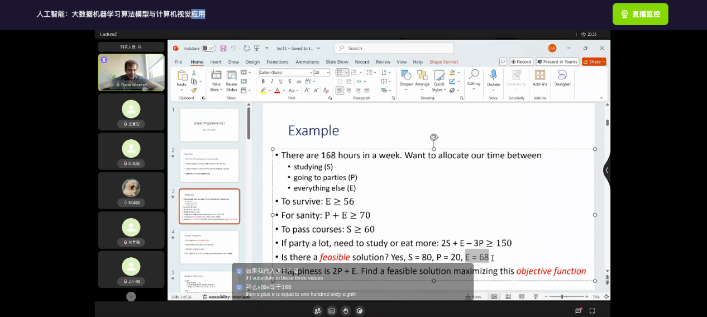
Task: Click Present in Teams
Action: pyautogui.click(x=557, y=62)
